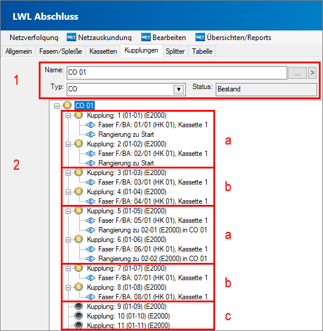Click yellow coupling icon of Kupplung 6

coord(79,239)
